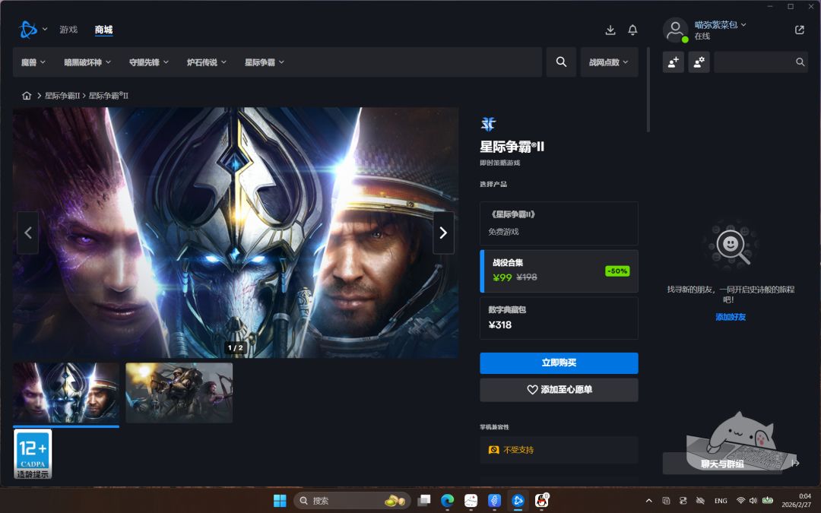Open friend settings gear icon
Viewport: 821px width, 513px height.
(699, 62)
